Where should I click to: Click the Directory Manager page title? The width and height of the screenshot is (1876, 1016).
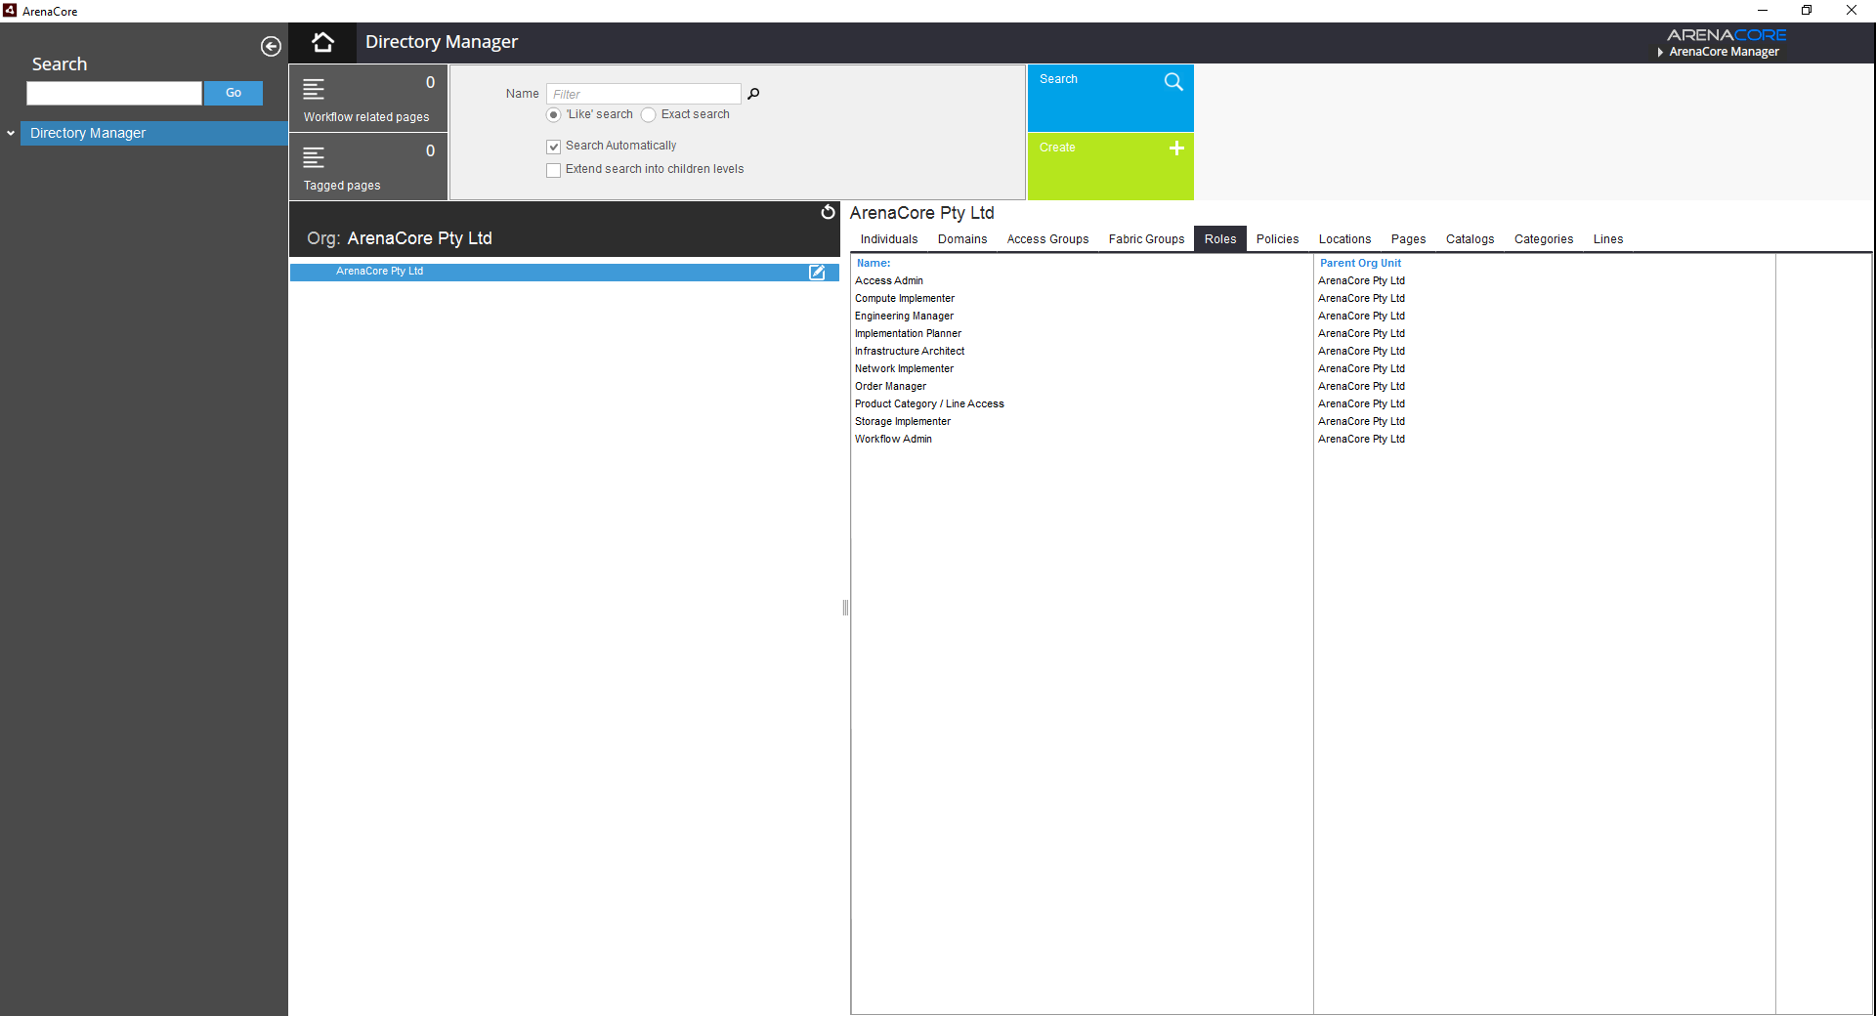[x=442, y=42]
